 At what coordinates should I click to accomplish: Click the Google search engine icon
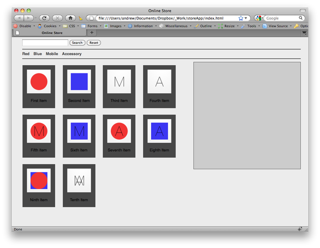(258, 18)
